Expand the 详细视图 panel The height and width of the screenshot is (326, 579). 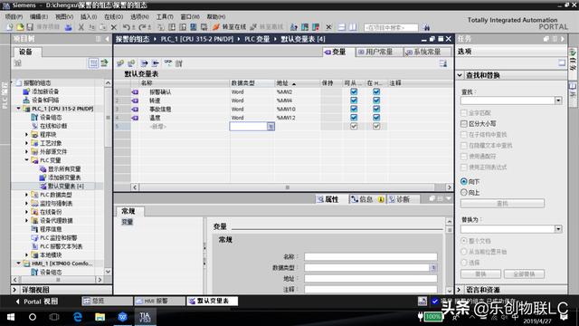tap(14, 290)
